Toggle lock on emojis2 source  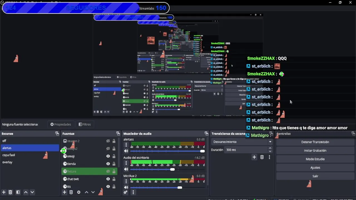click(114, 149)
